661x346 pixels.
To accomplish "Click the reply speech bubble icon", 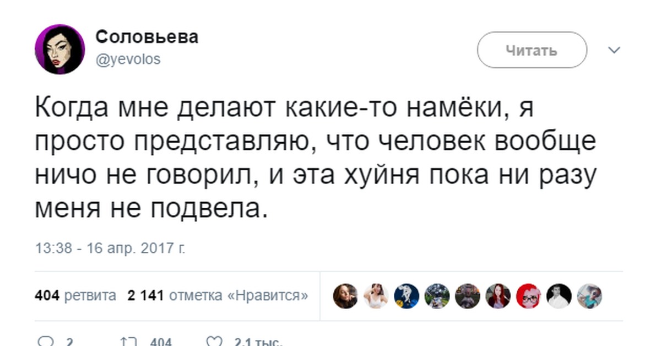I will tap(45, 342).
